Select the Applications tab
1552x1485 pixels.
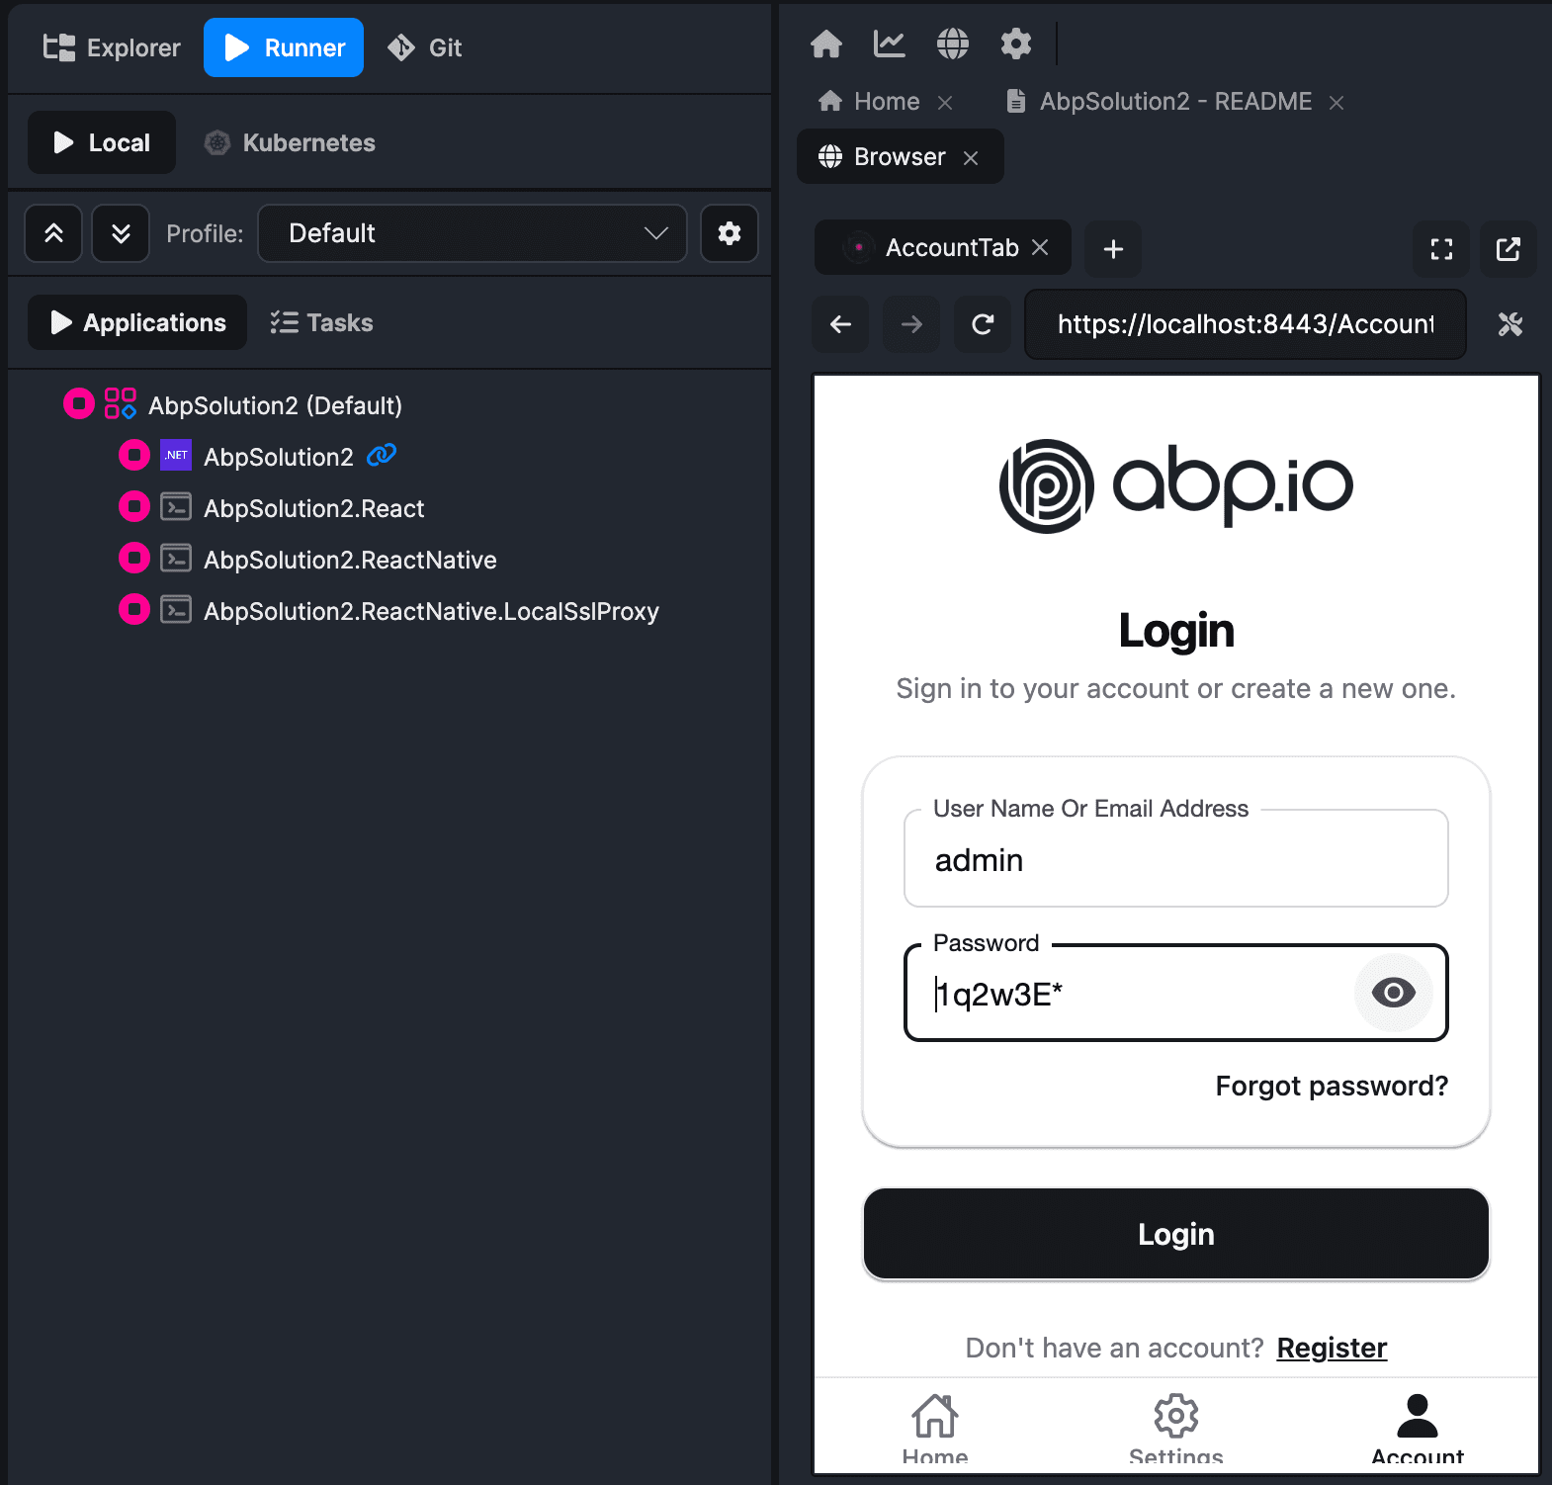137,322
